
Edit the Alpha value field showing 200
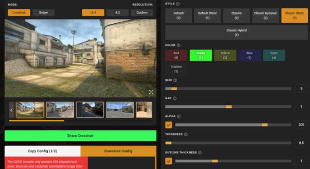[301, 125]
